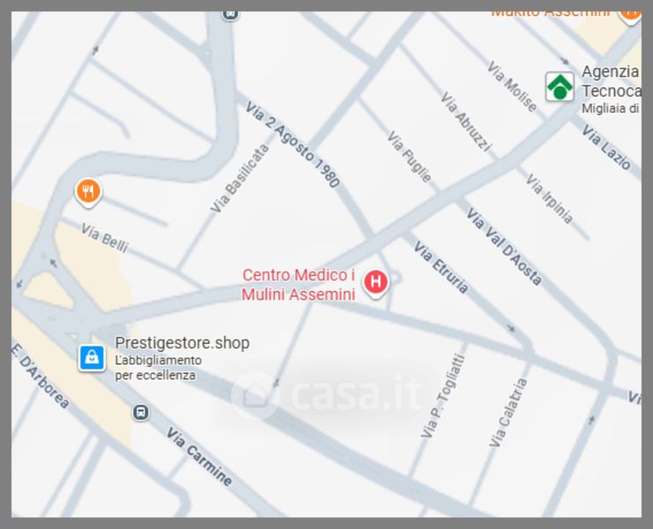Click the Via Calabria street label
The width and height of the screenshot is (653, 529).
(508, 413)
